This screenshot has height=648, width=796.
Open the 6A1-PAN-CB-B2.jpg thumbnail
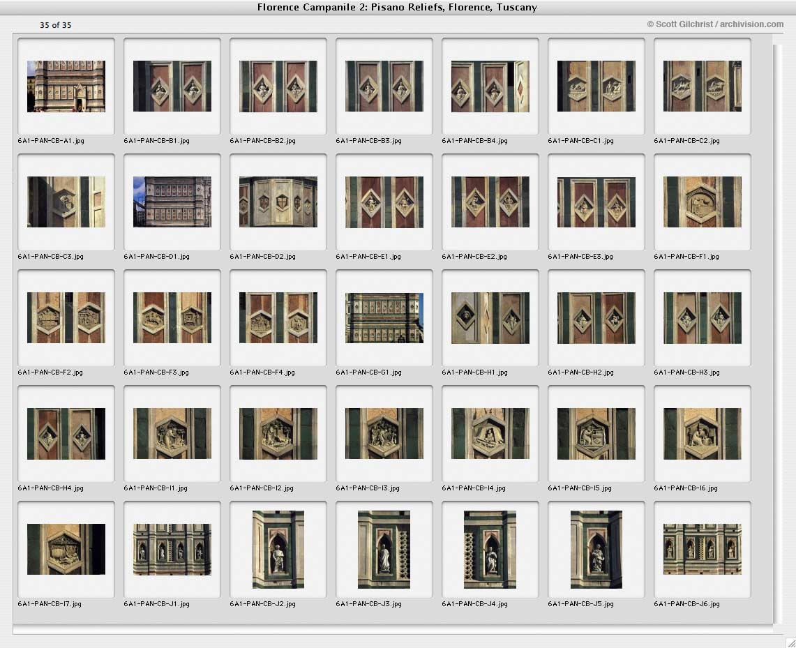click(x=278, y=86)
